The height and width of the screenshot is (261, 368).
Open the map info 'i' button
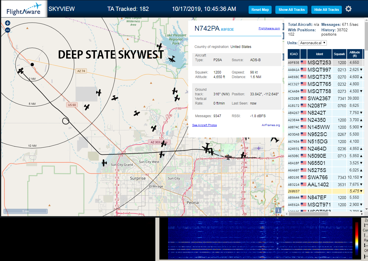(x=278, y=210)
